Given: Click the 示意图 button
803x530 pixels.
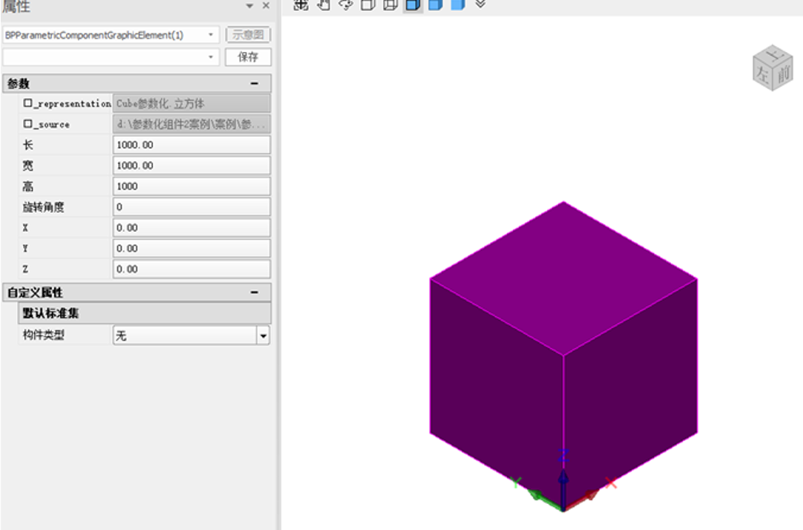Looking at the screenshot, I should (248, 35).
